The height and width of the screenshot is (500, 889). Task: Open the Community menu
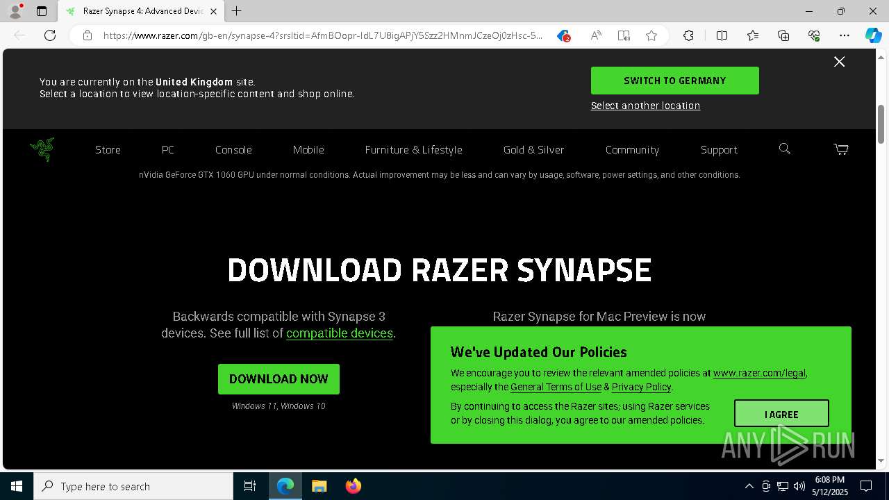(x=632, y=149)
